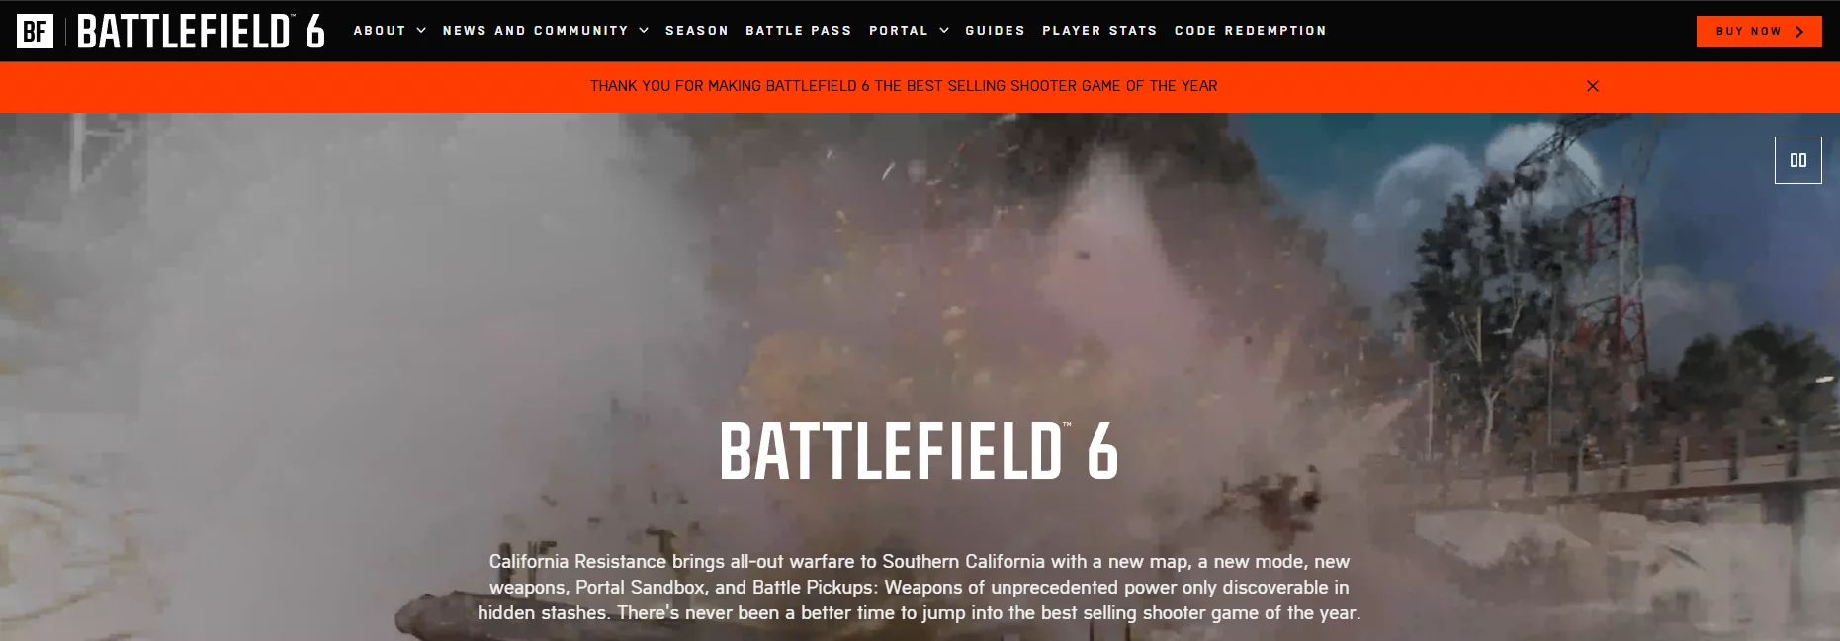Expand the News and Community chevron

point(644,31)
